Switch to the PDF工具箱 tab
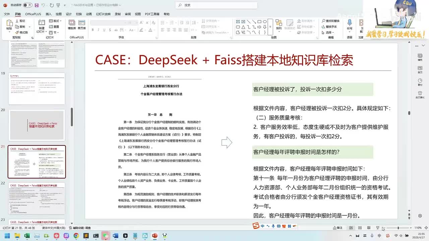The width and height of the screenshot is (429, 241). (x=152, y=14)
